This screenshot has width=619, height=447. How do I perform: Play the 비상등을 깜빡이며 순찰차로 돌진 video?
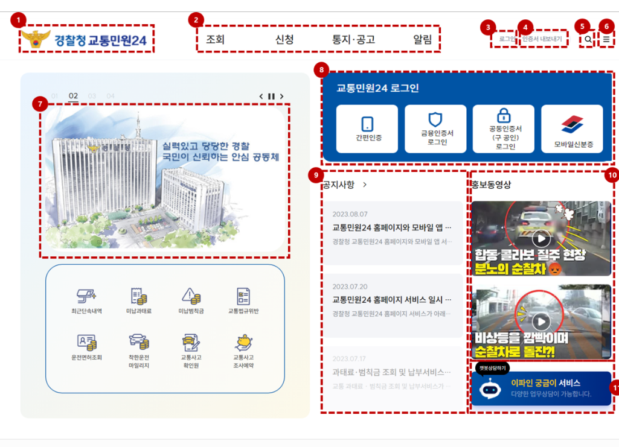(541, 322)
